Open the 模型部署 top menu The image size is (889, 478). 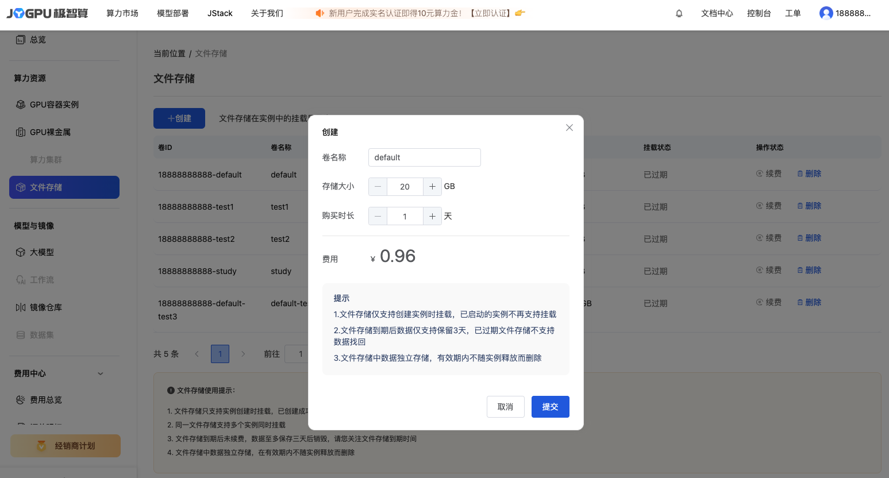(x=173, y=13)
